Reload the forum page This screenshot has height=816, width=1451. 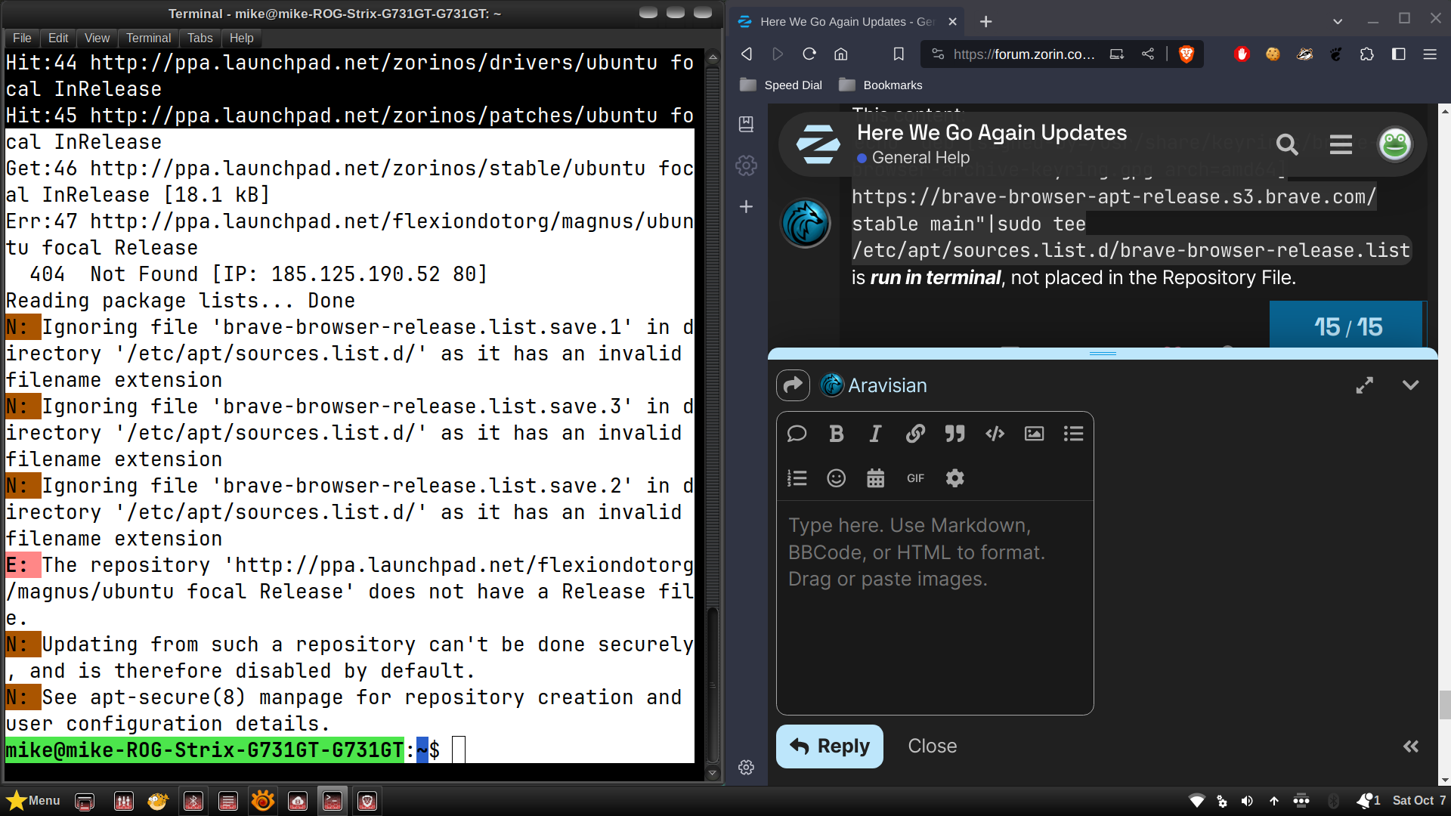point(809,54)
